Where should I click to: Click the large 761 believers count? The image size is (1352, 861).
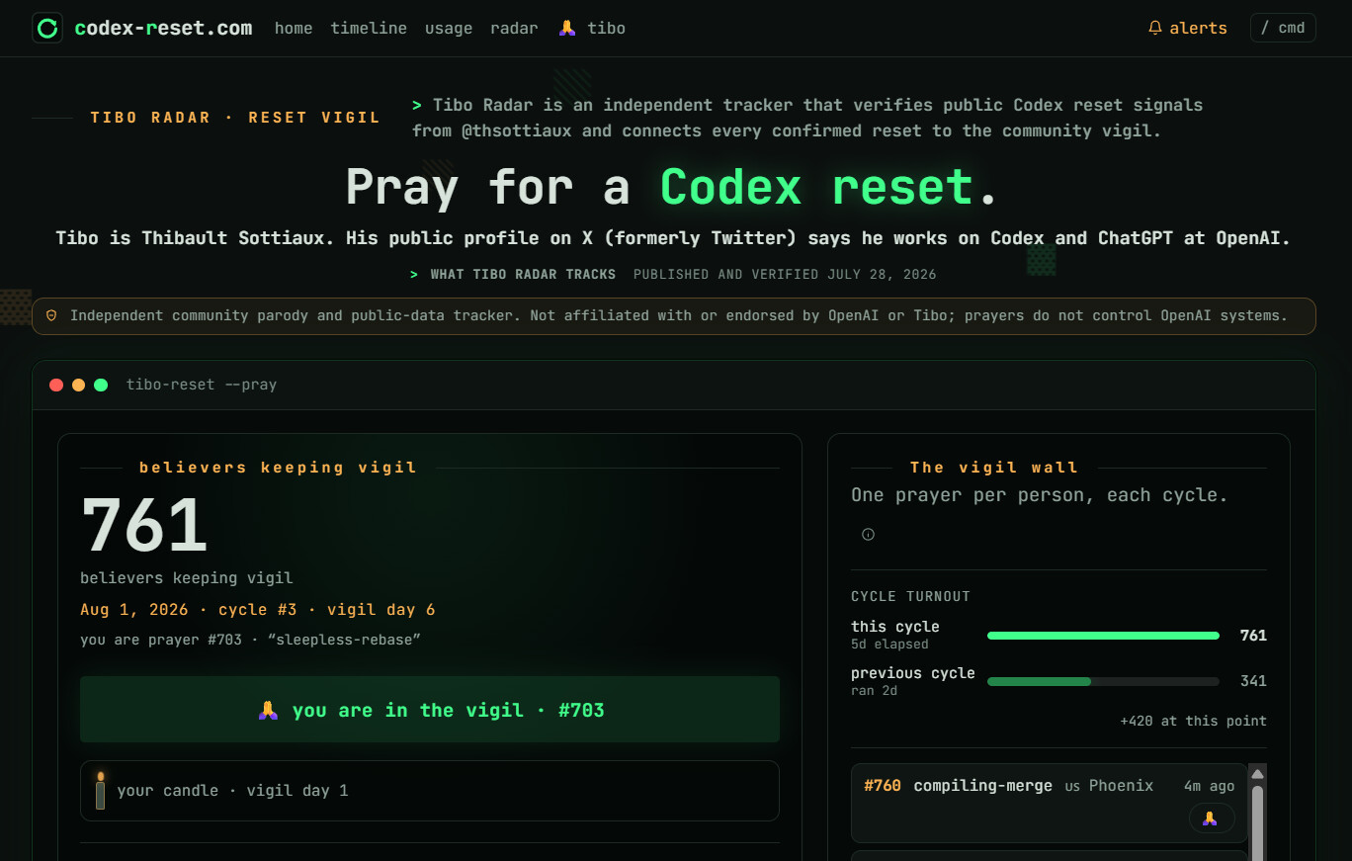(x=144, y=525)
